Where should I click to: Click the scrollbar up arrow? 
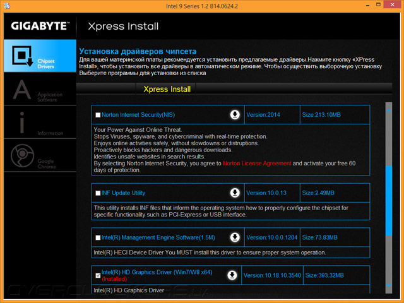(389, 110)
